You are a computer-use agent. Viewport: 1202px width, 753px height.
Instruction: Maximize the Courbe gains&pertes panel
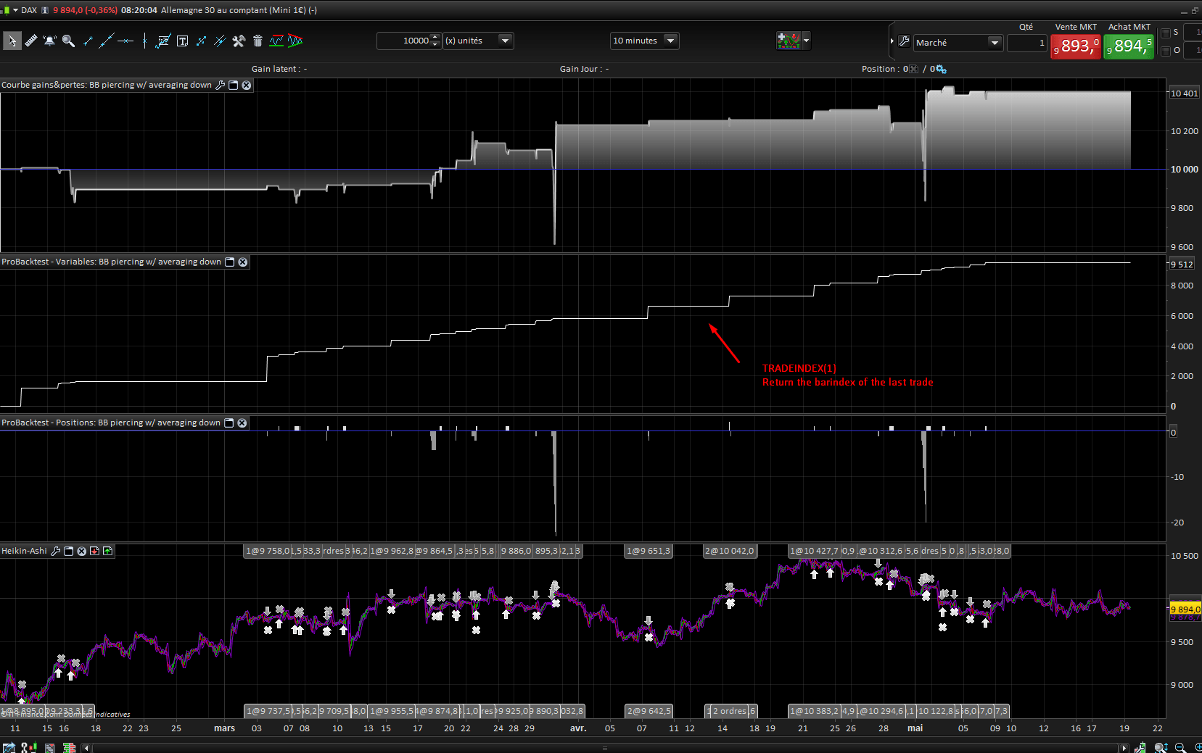coord(234,85)
